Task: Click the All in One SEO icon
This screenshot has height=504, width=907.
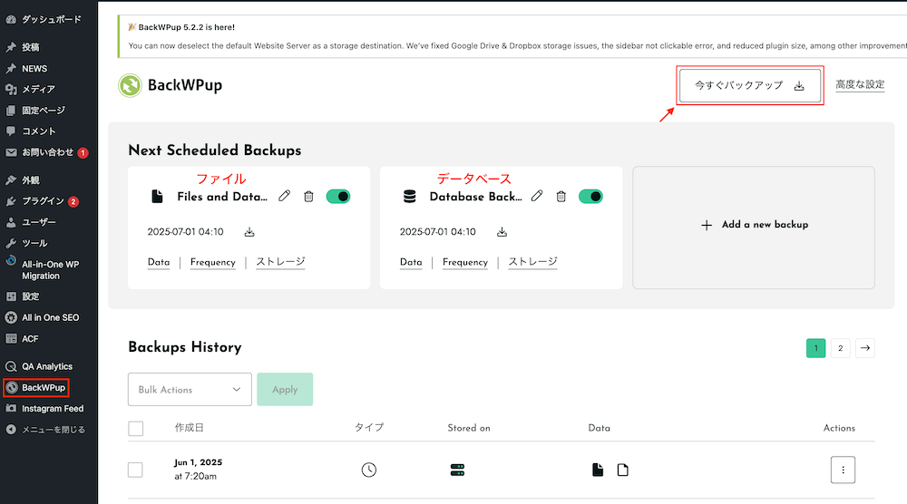Action: [11, 317]
